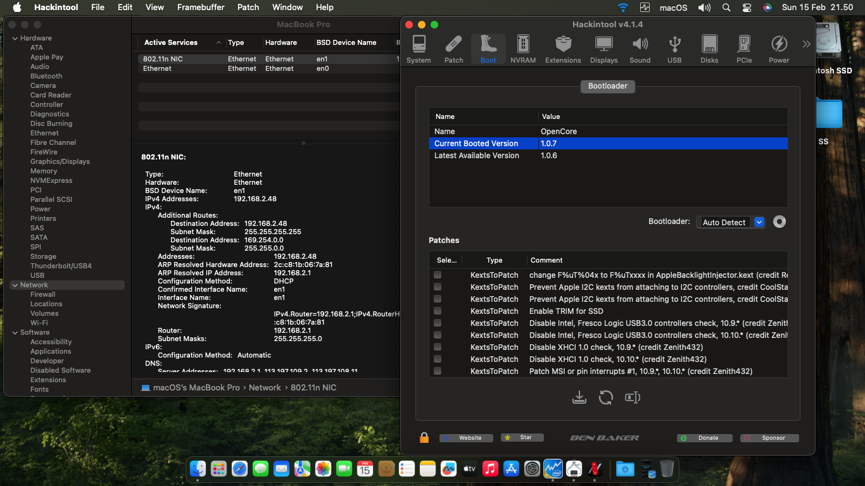Click the download icon below the patches list
Image resolution: width=865 pixels, height=486 pixels.
pos(579,397)
